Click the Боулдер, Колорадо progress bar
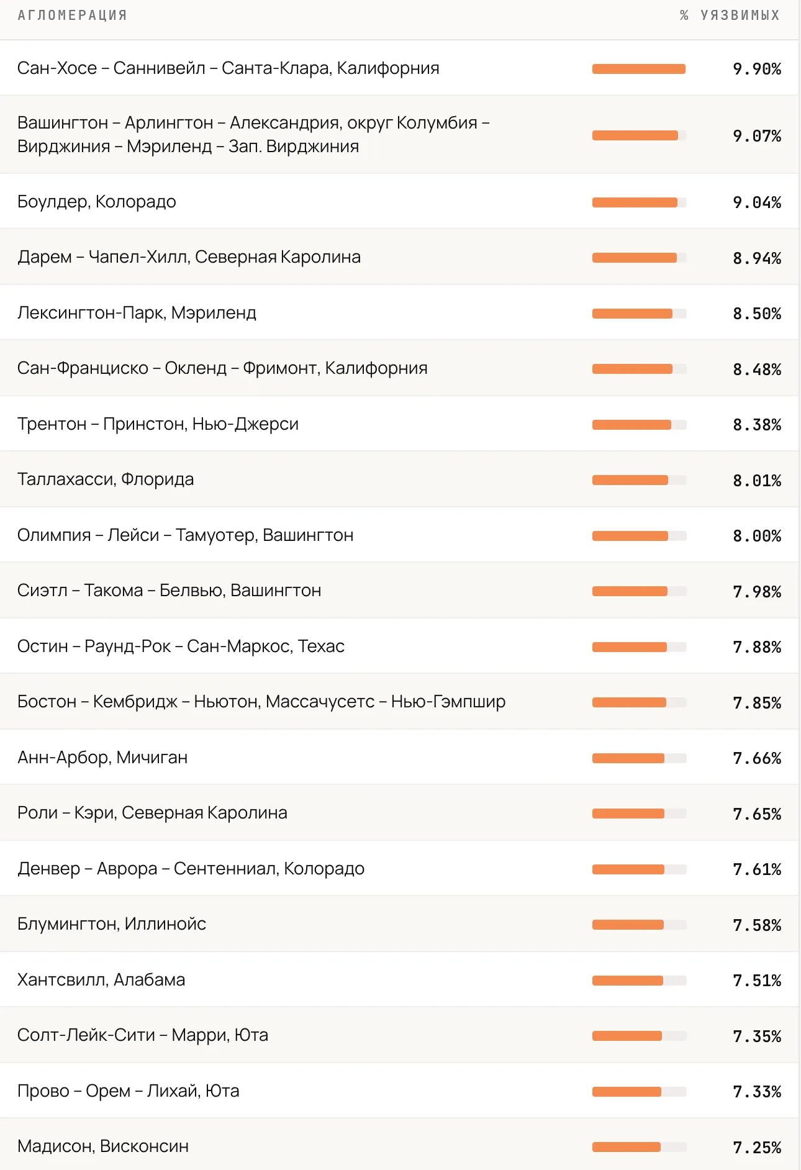 (639, 202)
